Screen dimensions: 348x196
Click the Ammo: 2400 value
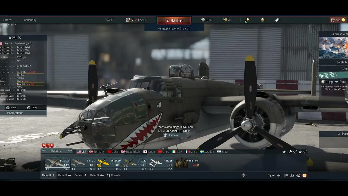[23, 47]
